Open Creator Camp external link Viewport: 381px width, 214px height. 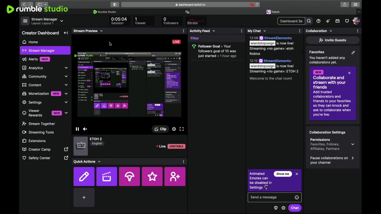pos(45,150)
